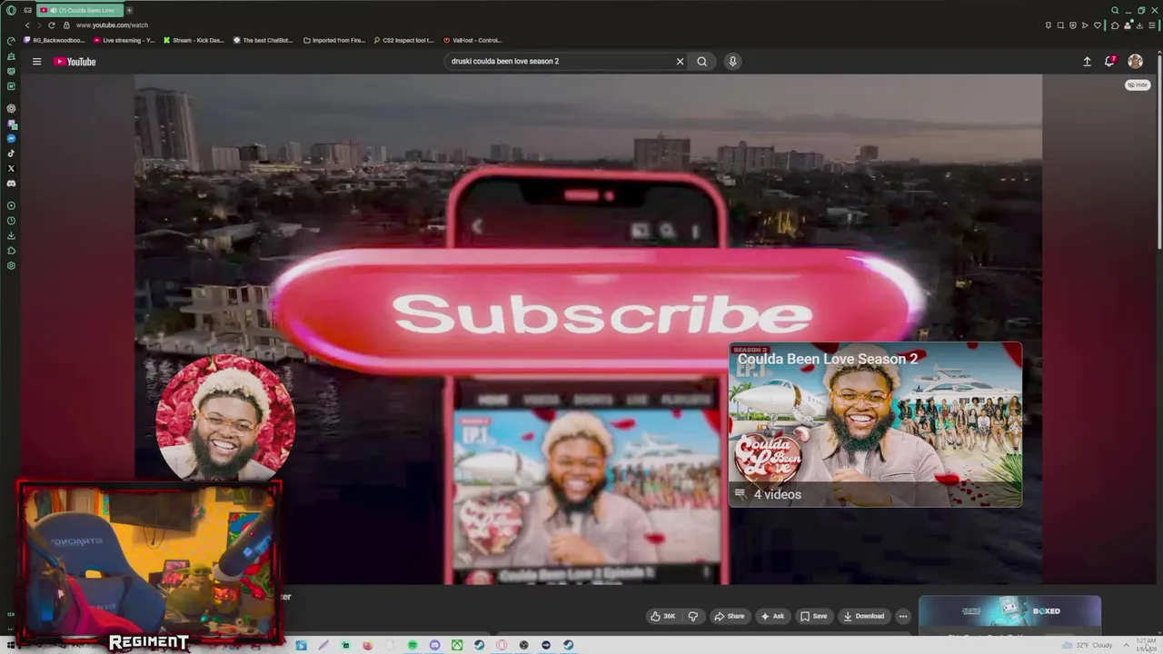Open Spotify from the taskbar
The height and width of the screenshot is (654, 1163).
(x=413, y=645)
